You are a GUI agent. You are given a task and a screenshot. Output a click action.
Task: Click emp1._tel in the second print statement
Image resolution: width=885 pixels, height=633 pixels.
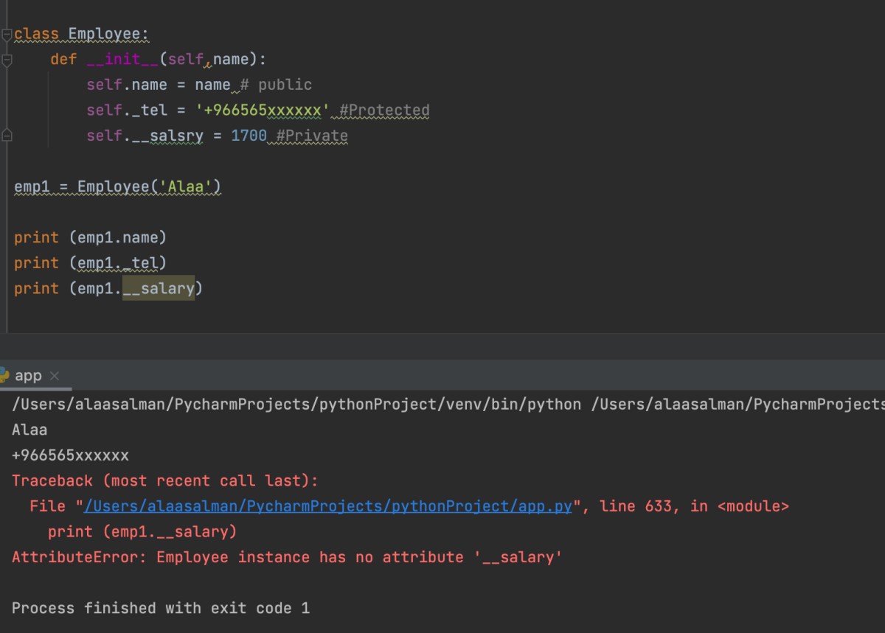coord(122,263)
